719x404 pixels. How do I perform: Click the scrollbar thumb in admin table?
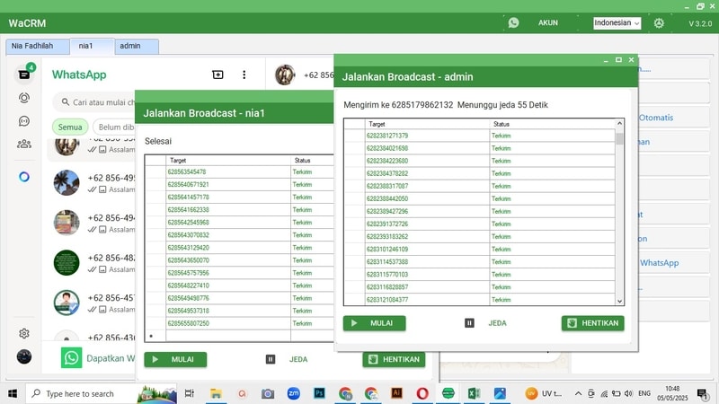click(619, 138)
